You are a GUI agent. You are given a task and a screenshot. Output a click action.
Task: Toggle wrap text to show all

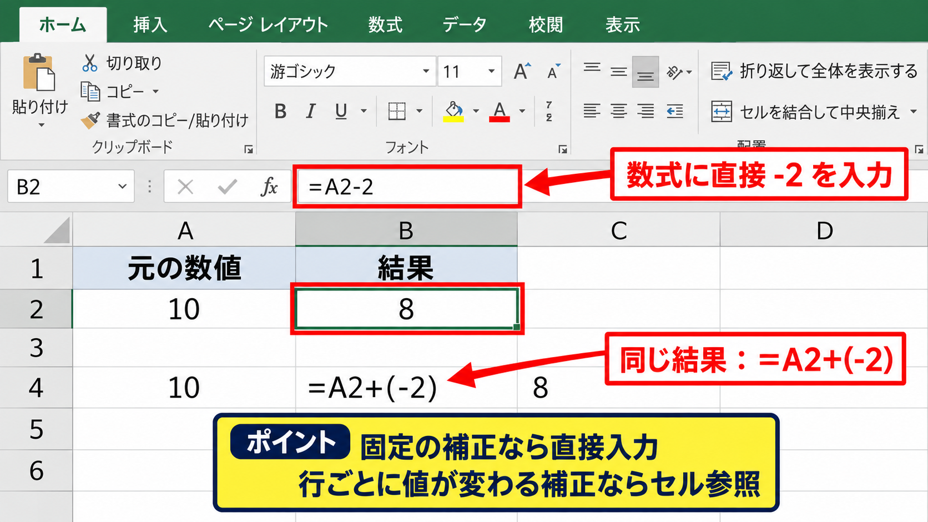[814, 71]
